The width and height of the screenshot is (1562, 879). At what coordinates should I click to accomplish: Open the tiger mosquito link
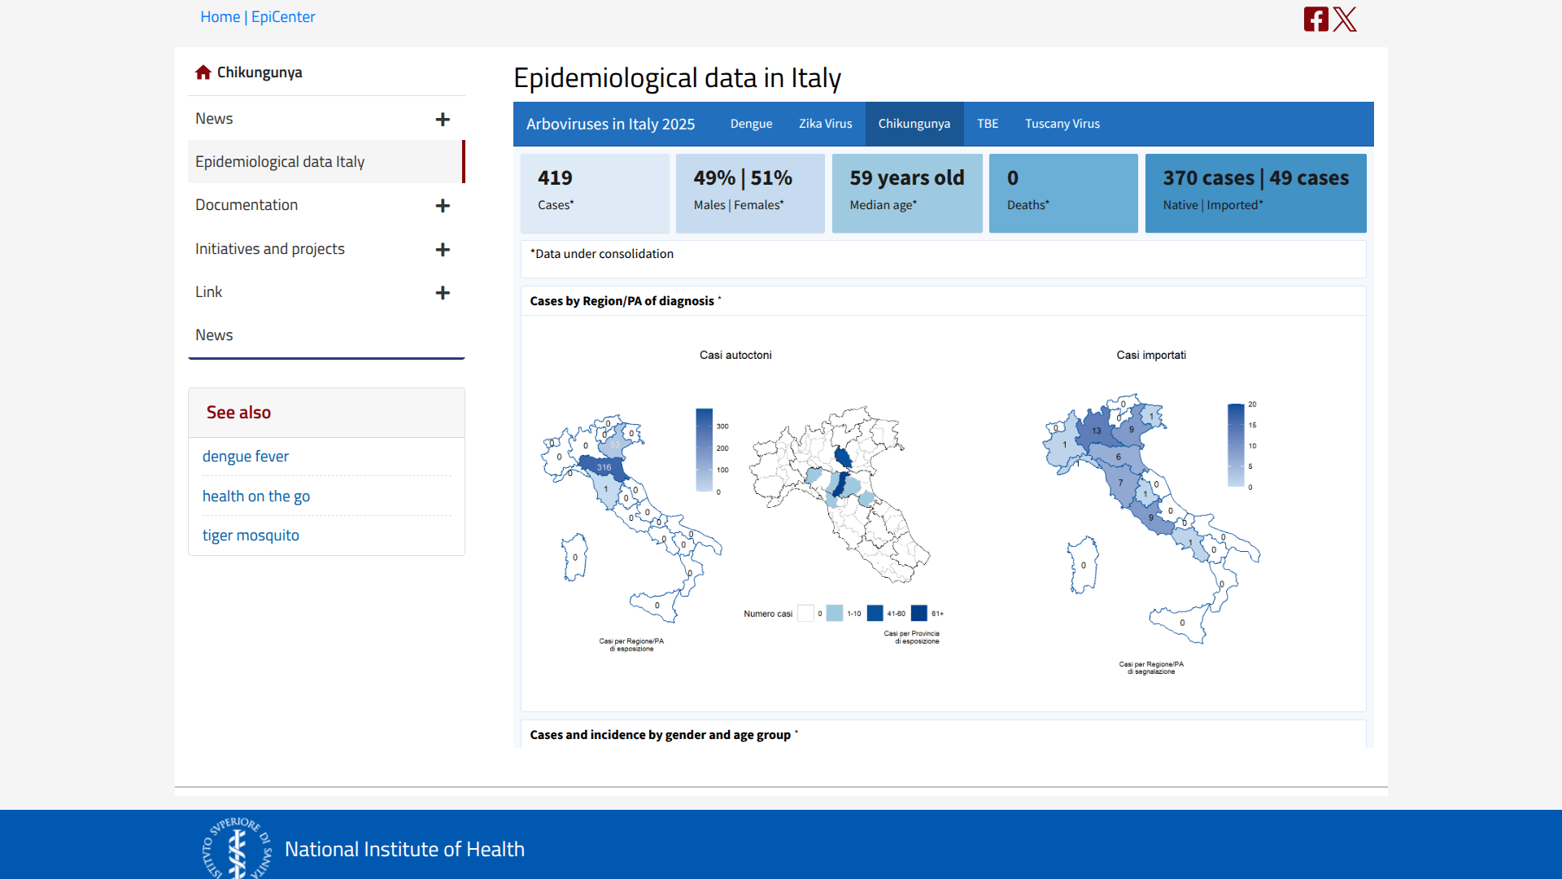pos(251,536)
